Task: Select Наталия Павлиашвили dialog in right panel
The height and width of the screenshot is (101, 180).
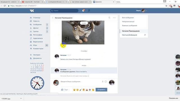Action: 134,31
